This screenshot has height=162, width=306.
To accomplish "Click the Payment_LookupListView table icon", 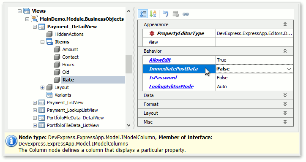I will coord(41,110).
